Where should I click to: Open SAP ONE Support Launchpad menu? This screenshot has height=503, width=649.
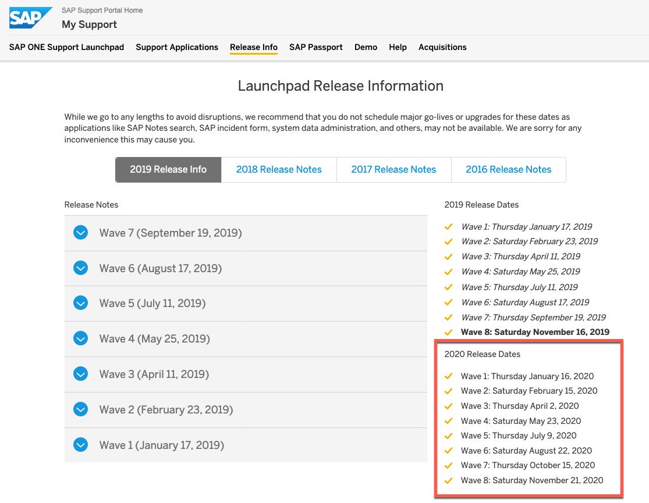point(66,47)
